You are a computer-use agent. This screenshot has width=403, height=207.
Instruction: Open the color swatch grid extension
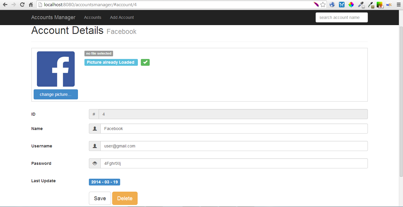click(x=380, y=5)
